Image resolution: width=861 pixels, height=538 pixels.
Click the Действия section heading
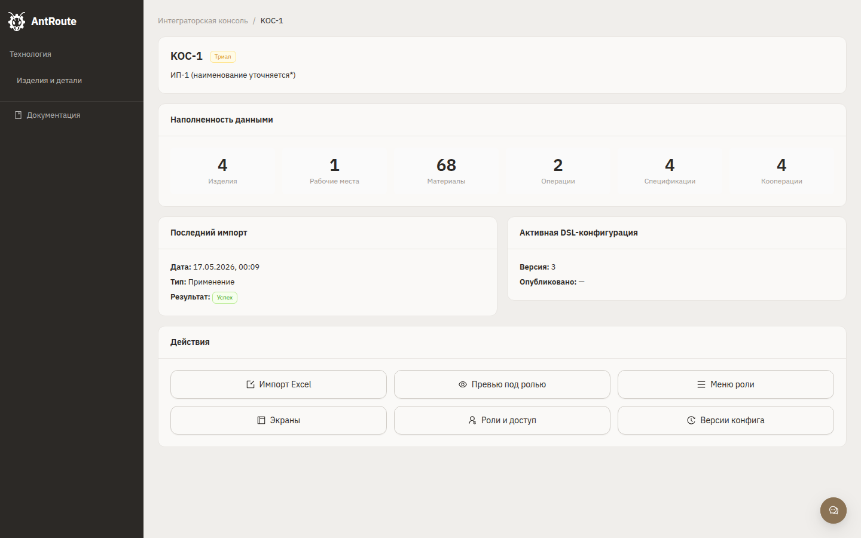[190, 342]
